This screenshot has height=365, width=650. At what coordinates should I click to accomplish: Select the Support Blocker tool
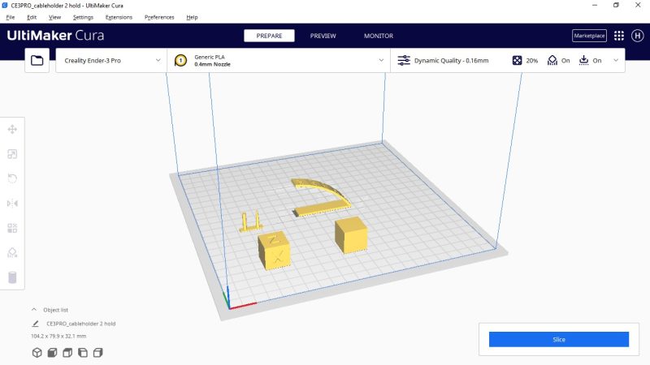click(12, 253)
